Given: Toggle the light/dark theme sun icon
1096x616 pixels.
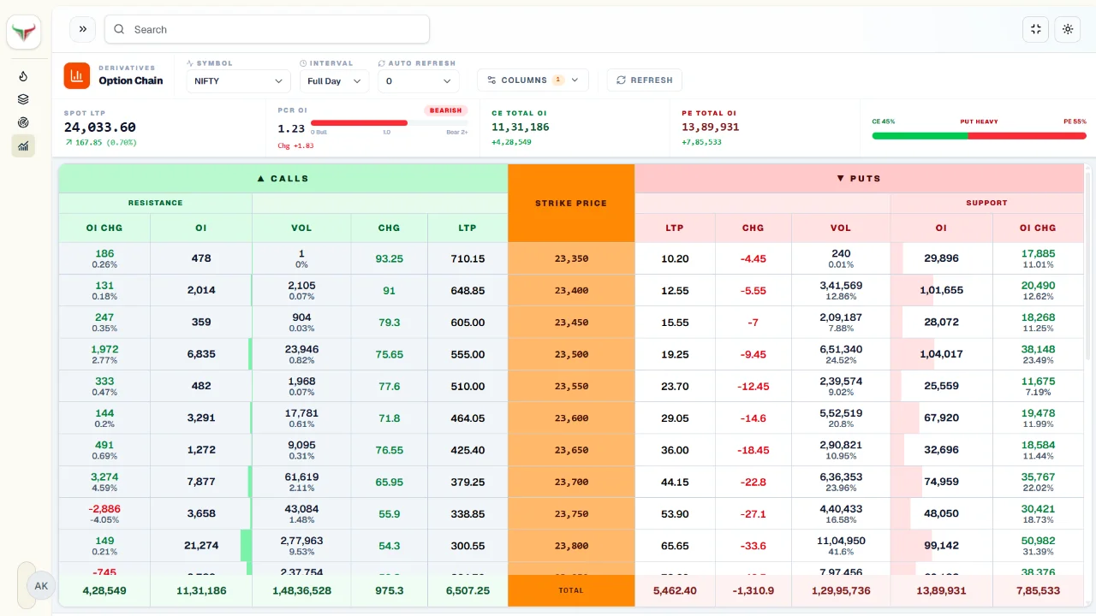Looking at the screenshot, I should pyautogui.click(x=1068, y=29).
